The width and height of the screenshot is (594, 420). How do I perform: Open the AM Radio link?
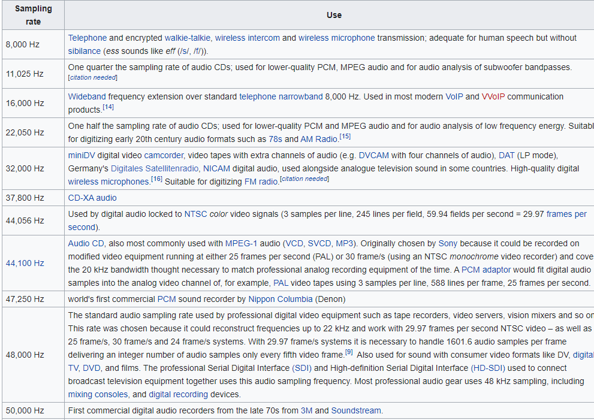319,140
